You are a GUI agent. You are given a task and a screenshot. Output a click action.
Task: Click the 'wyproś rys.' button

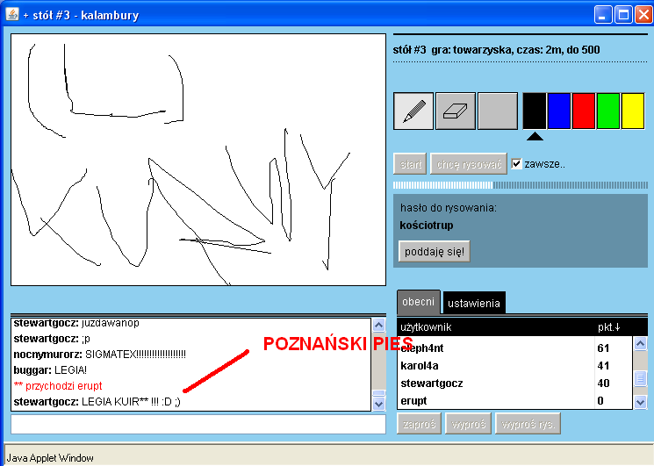[528, 424]
